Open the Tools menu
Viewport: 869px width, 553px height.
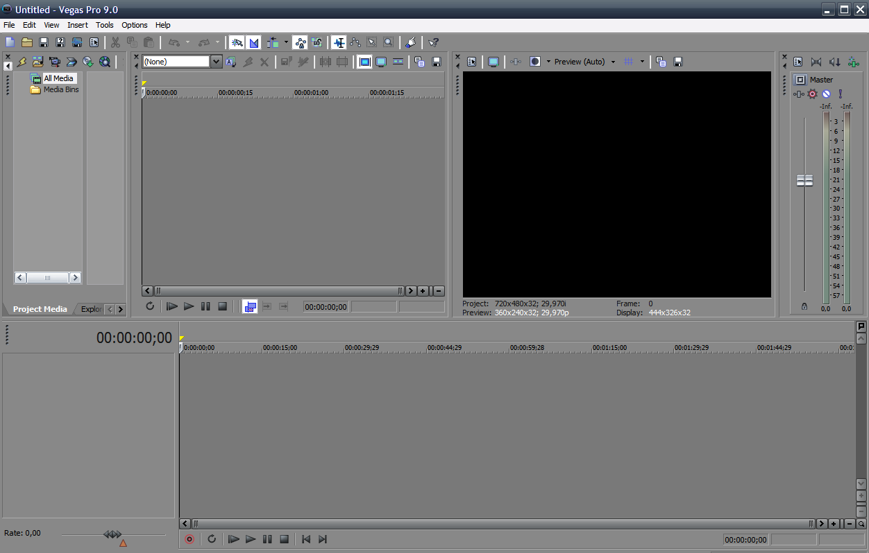click(x=105, y=25)
